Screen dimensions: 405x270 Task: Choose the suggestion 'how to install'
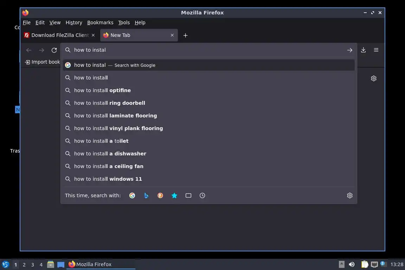[x=209, y=78]
